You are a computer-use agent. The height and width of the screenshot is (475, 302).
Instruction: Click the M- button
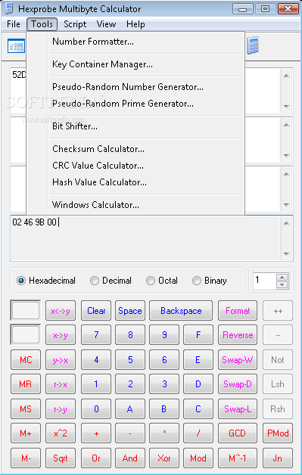point(26,458)
